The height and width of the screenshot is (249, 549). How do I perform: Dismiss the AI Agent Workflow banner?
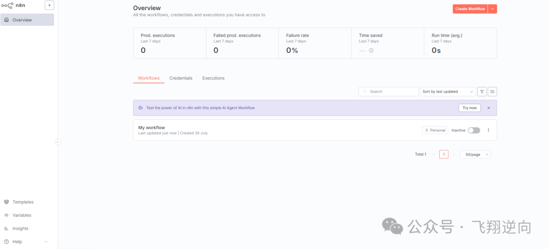(x=489, y=108)
